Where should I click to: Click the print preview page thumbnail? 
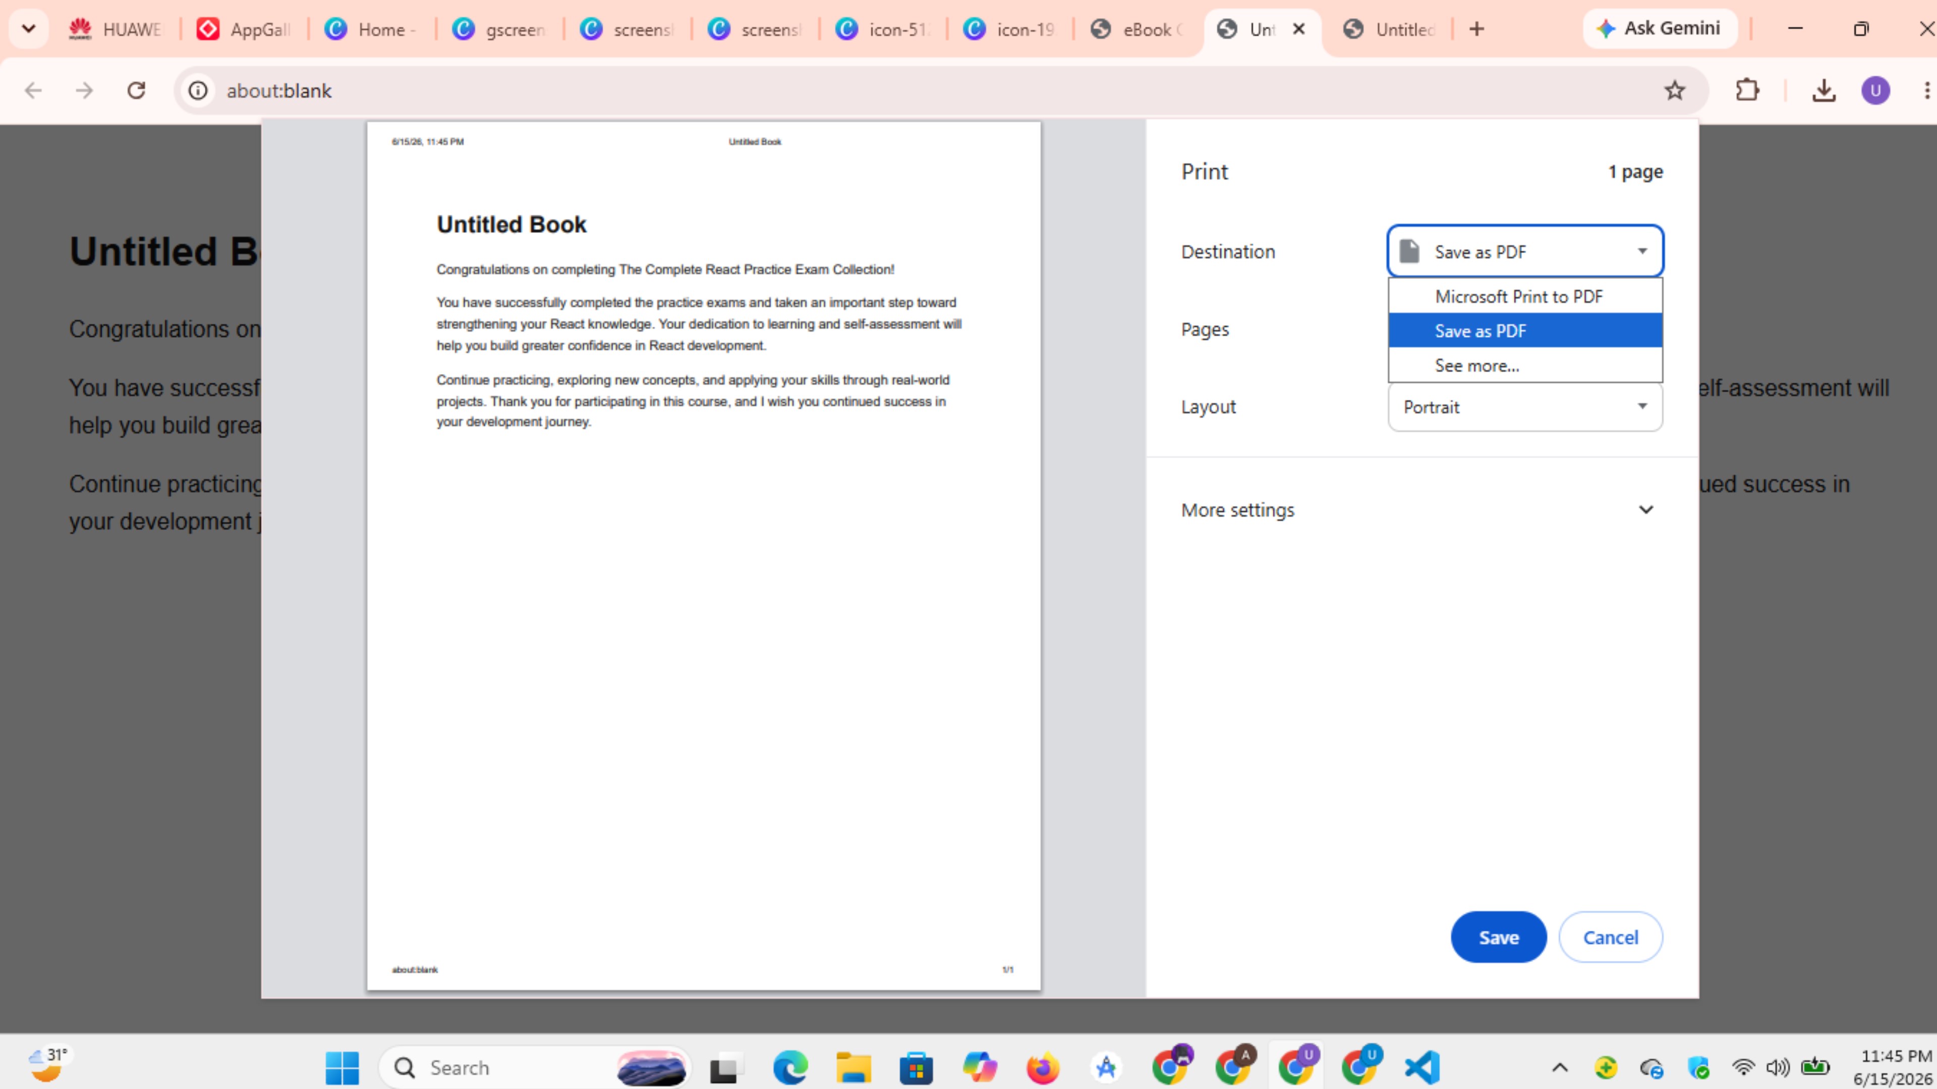704,556
